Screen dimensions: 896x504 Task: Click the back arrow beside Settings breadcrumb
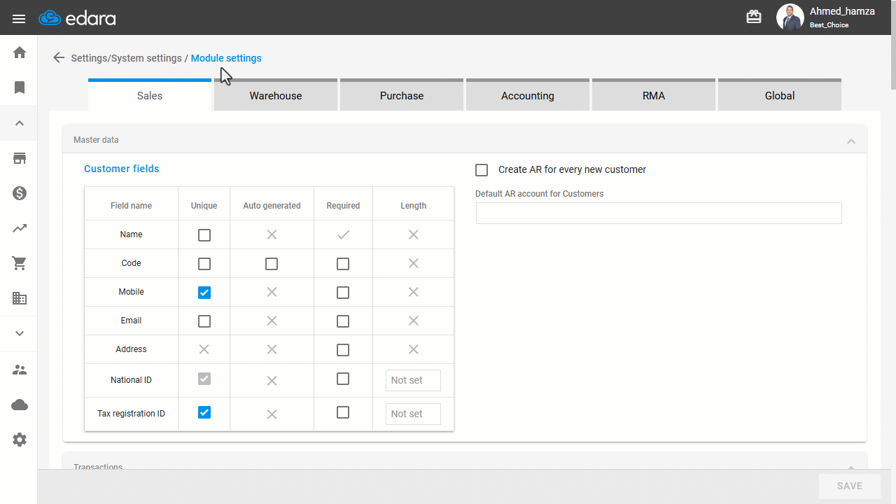(59, 58)
